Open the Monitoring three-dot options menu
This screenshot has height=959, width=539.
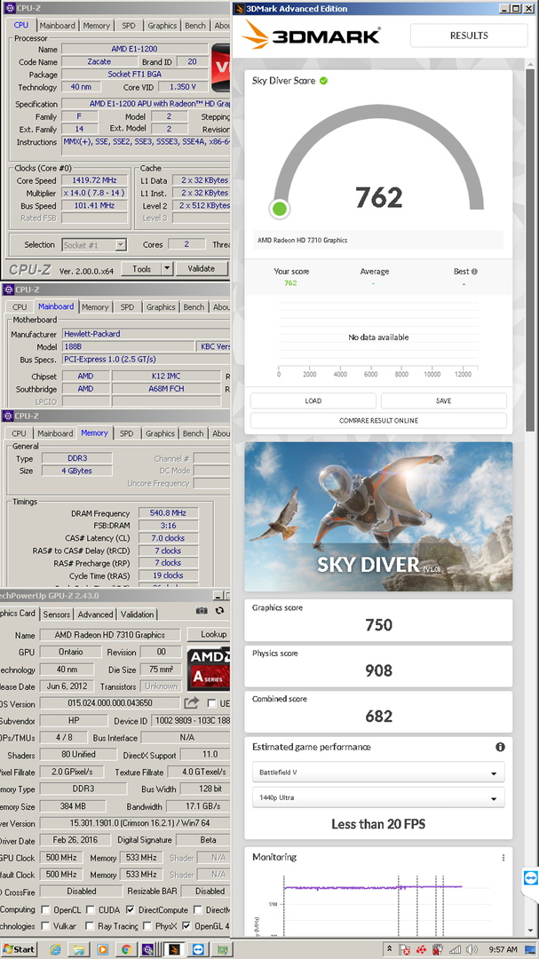(503, 858)
